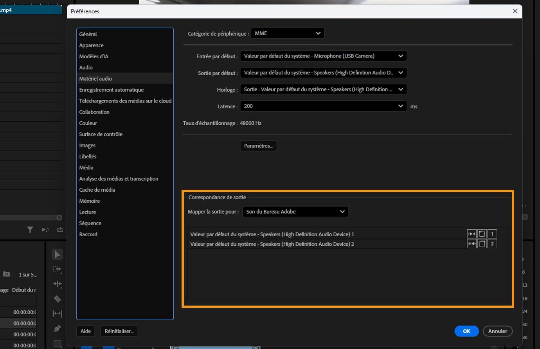The image size is (540, 349).
Task: Select the Slip tool
Action: click(x=57, y=313)
